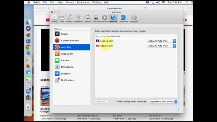Select the youtube.com website row
Image resolution: width=217 pixels, height=122 pixels.
[136, 46]
